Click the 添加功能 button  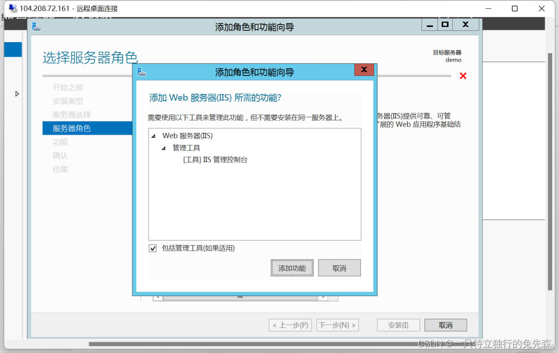pos(292,268)
